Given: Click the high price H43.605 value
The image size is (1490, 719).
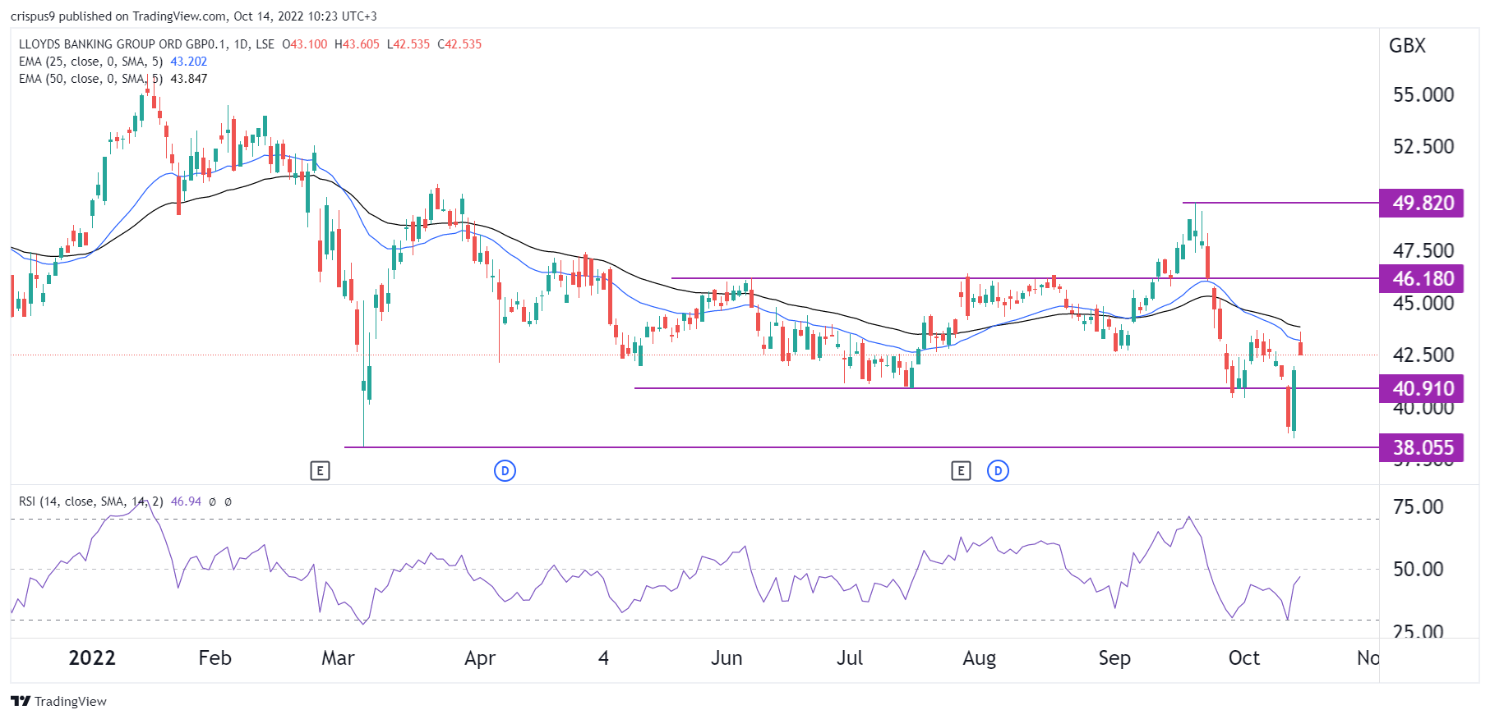Looking at the screenshot, I should click(x=358, y=44).
